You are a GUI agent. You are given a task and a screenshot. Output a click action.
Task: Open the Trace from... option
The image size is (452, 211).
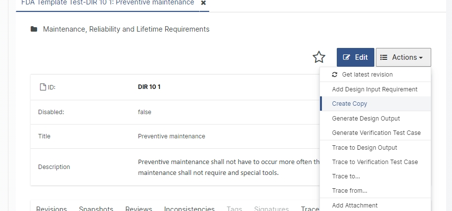pos(349,191)
